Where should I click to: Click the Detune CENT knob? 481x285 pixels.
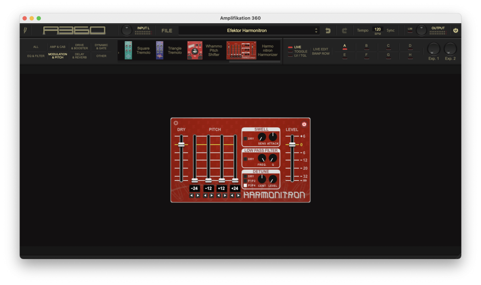[x=262, y=179]
